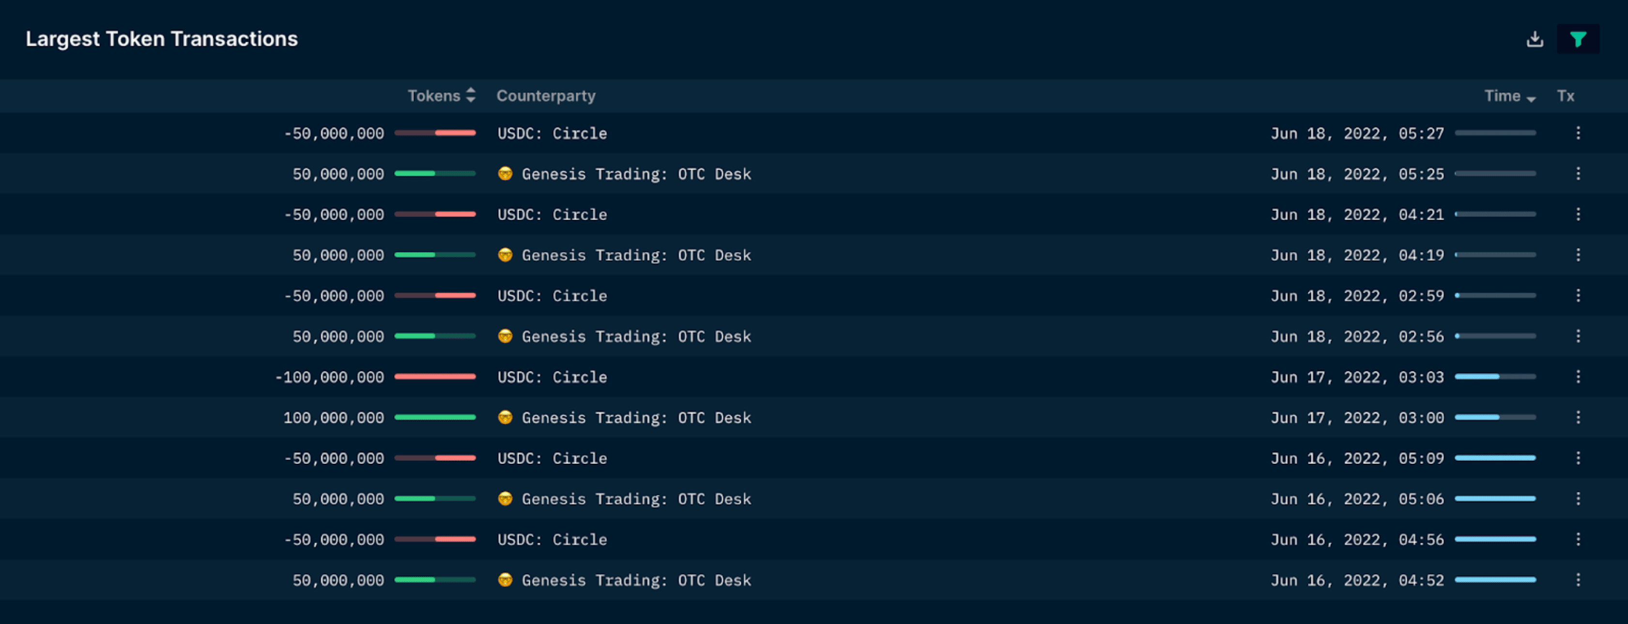Click the blue time bar at Jun 17 03:00

coord(1495,417)
